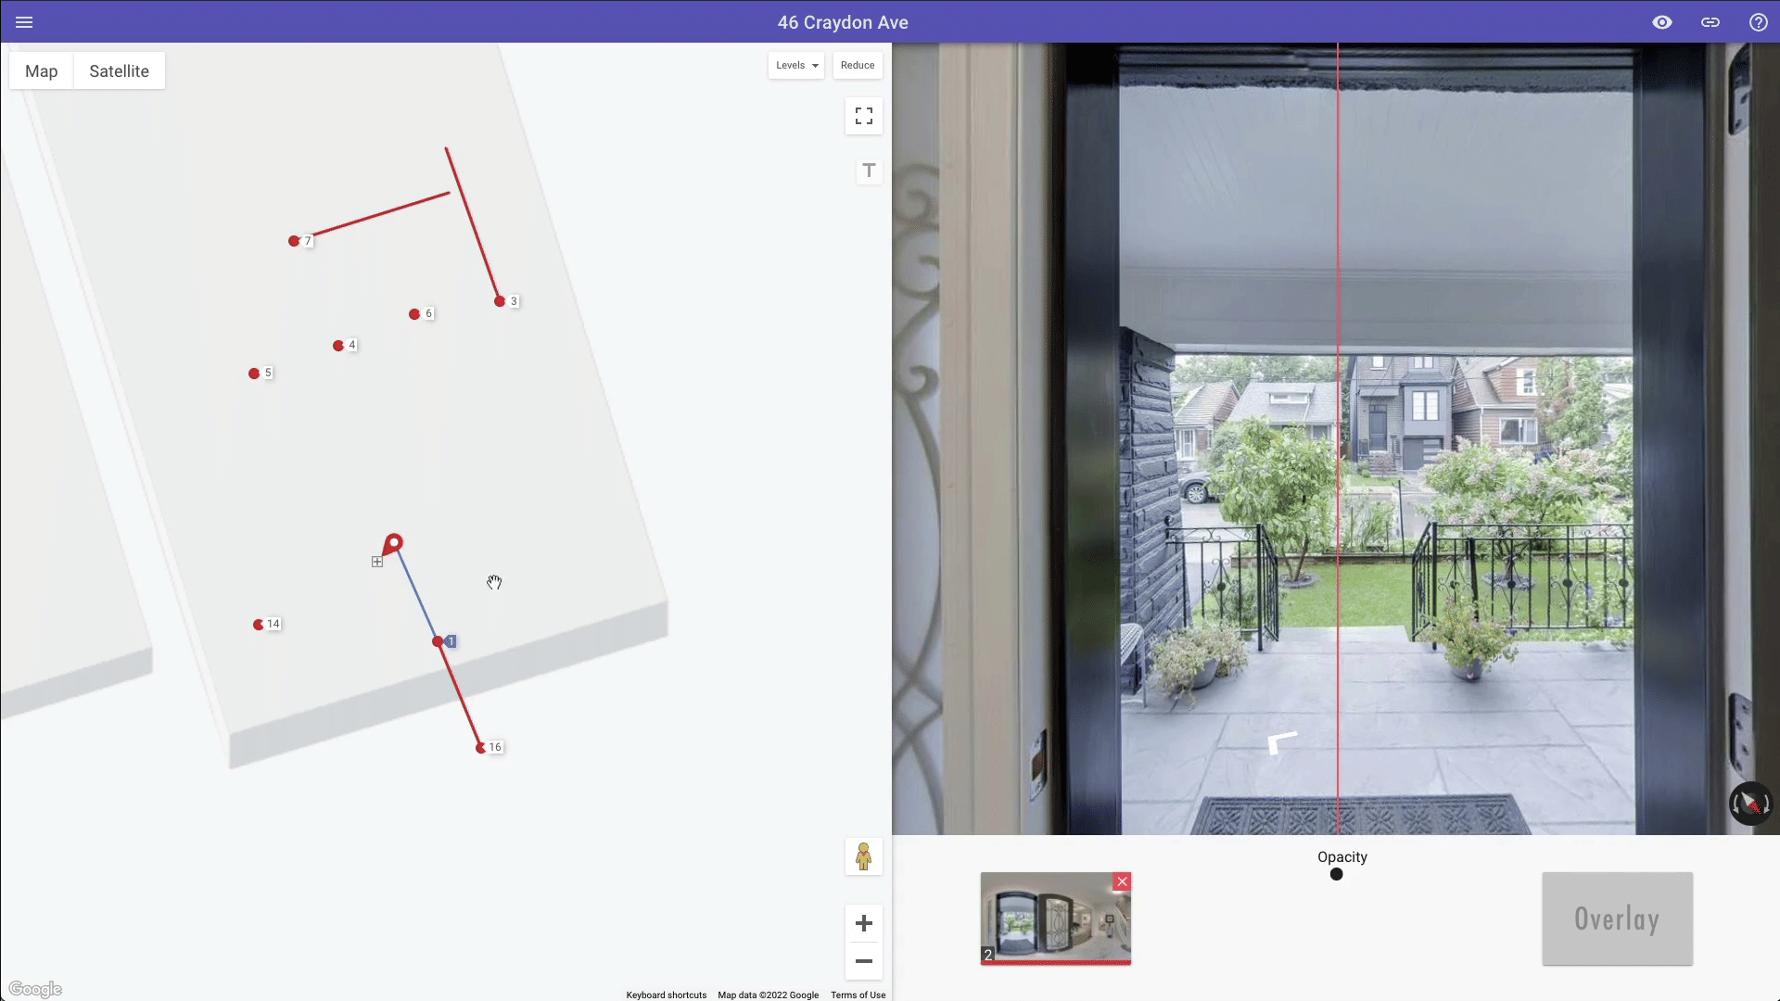Image resolution: width=1780 pixels, height=1001 pixels.
Task: Click map marker labeled 14
Action: pos(259,625)
